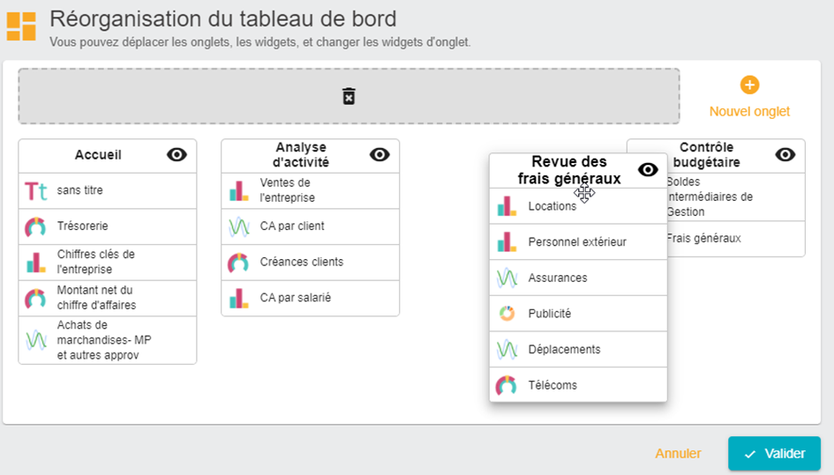Click the text icon beside 'sans titre'

click(36, 190)
